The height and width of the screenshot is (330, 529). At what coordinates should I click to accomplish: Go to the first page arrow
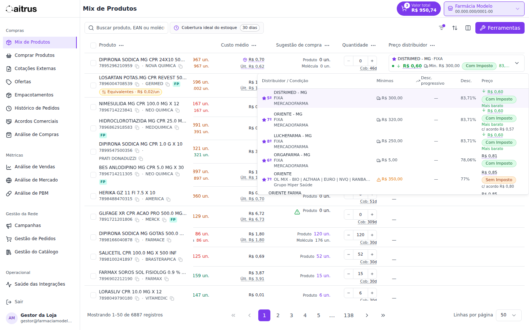(x=233, y=315)
